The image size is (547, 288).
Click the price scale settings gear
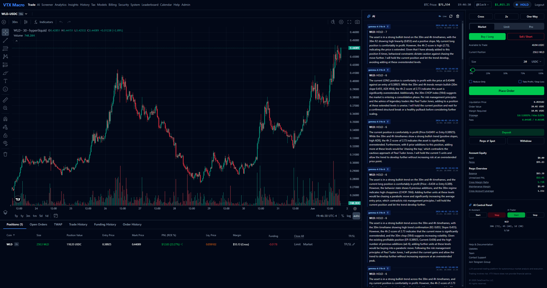[355, 209]
